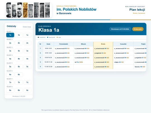The width and height of the screenshot is (151, 113).
Task: Switch to class 7c
Action: pos(27,82)
